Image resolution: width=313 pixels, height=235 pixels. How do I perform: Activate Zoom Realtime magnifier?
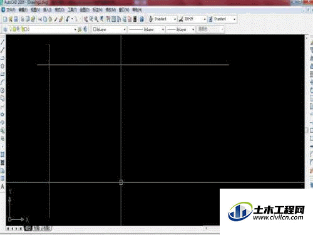point(91,19)
